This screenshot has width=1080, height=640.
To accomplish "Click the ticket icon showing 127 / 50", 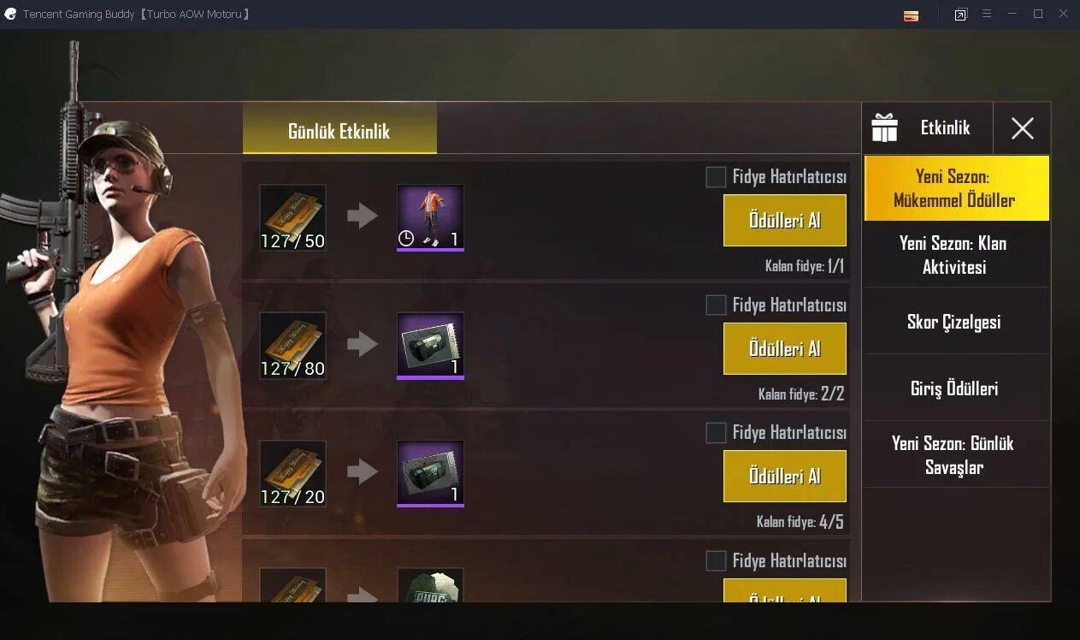I will (292, 217).
